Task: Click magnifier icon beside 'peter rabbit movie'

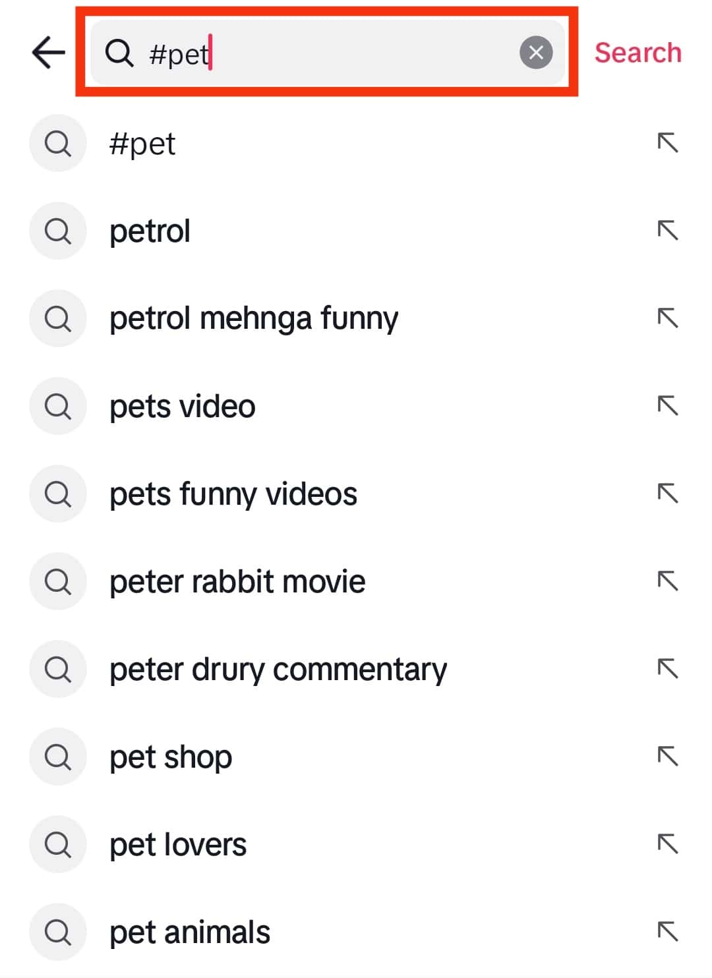Action: point(58,581)
